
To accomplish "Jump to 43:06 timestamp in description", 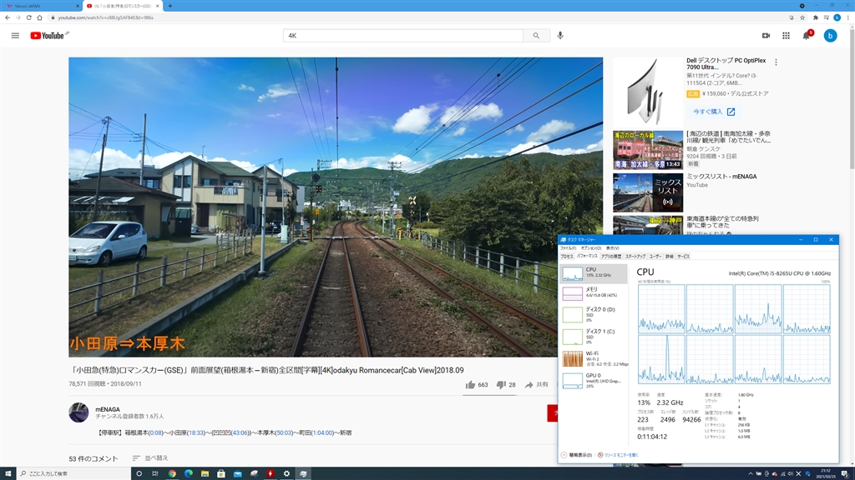I will (x=240, y=432).
